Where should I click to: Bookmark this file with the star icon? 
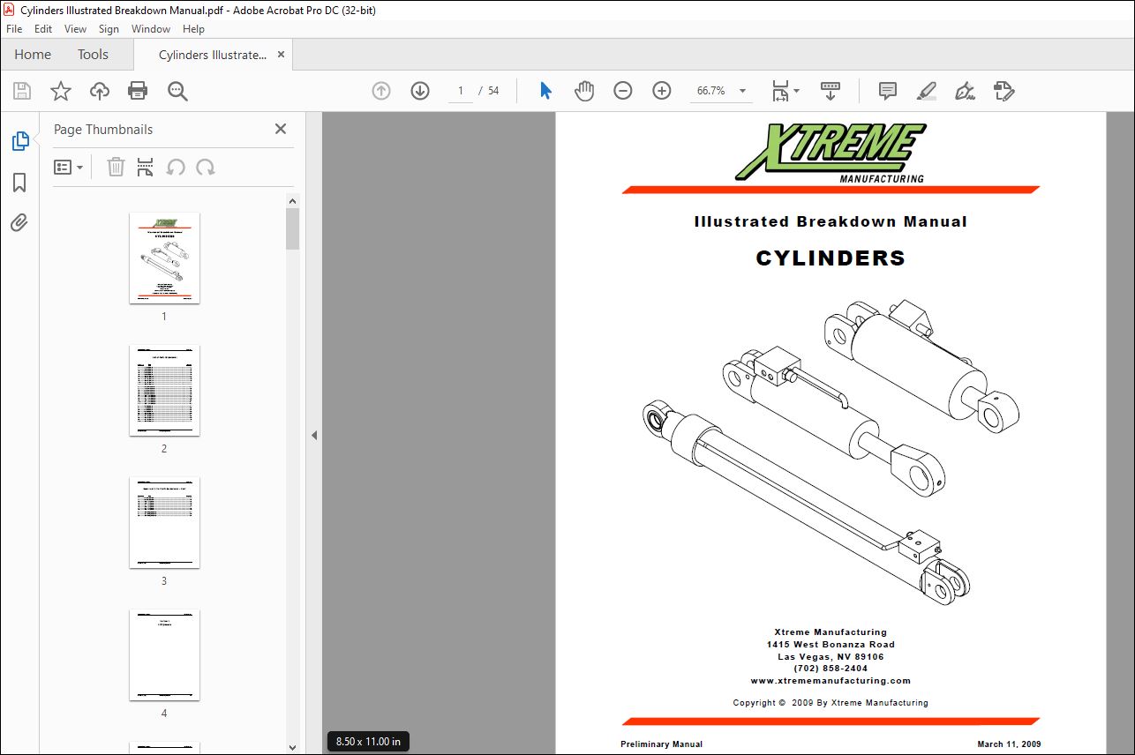click(x=61, y=91)
